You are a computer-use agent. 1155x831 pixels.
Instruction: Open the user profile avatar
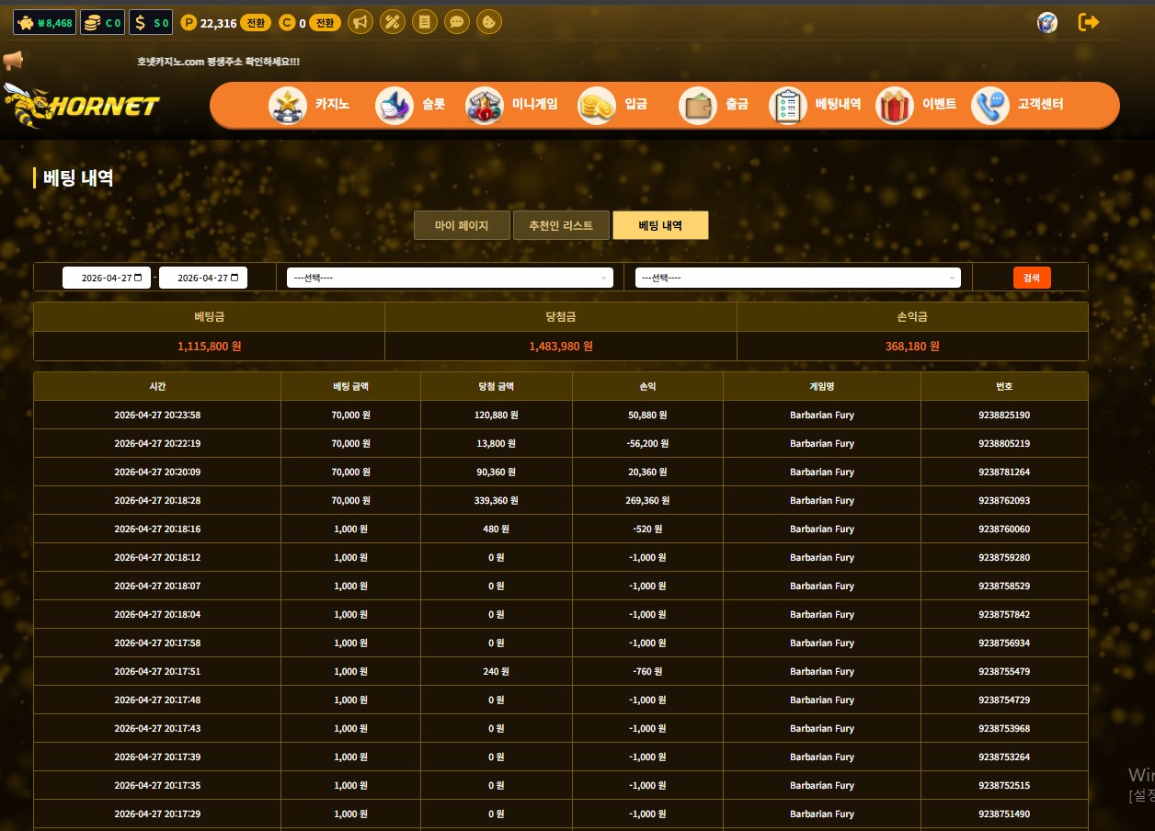1046,22
